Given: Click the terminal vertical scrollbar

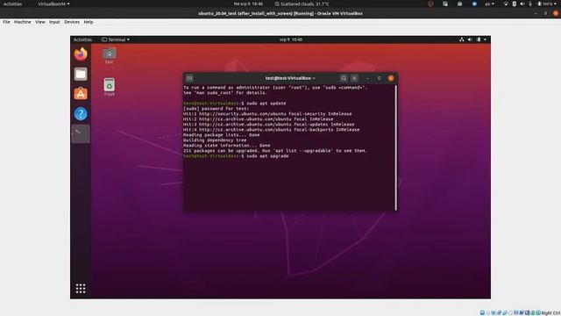Looking at the screenshot, I should pos(395,147).
